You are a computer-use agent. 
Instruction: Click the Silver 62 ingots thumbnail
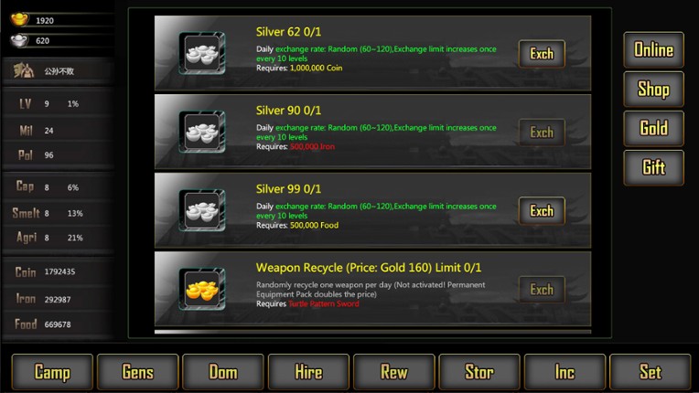coord(202,53)
